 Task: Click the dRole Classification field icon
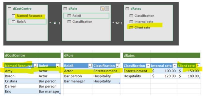pyautogui.click(x=69, y=22)
